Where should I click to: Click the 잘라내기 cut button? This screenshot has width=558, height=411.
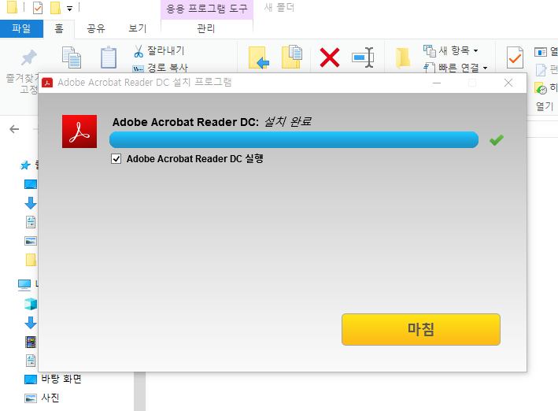tap(160, 51)
